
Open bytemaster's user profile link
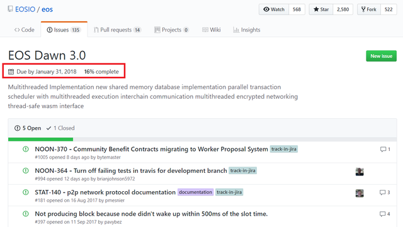pyautogui.click(x=109, y=157)
